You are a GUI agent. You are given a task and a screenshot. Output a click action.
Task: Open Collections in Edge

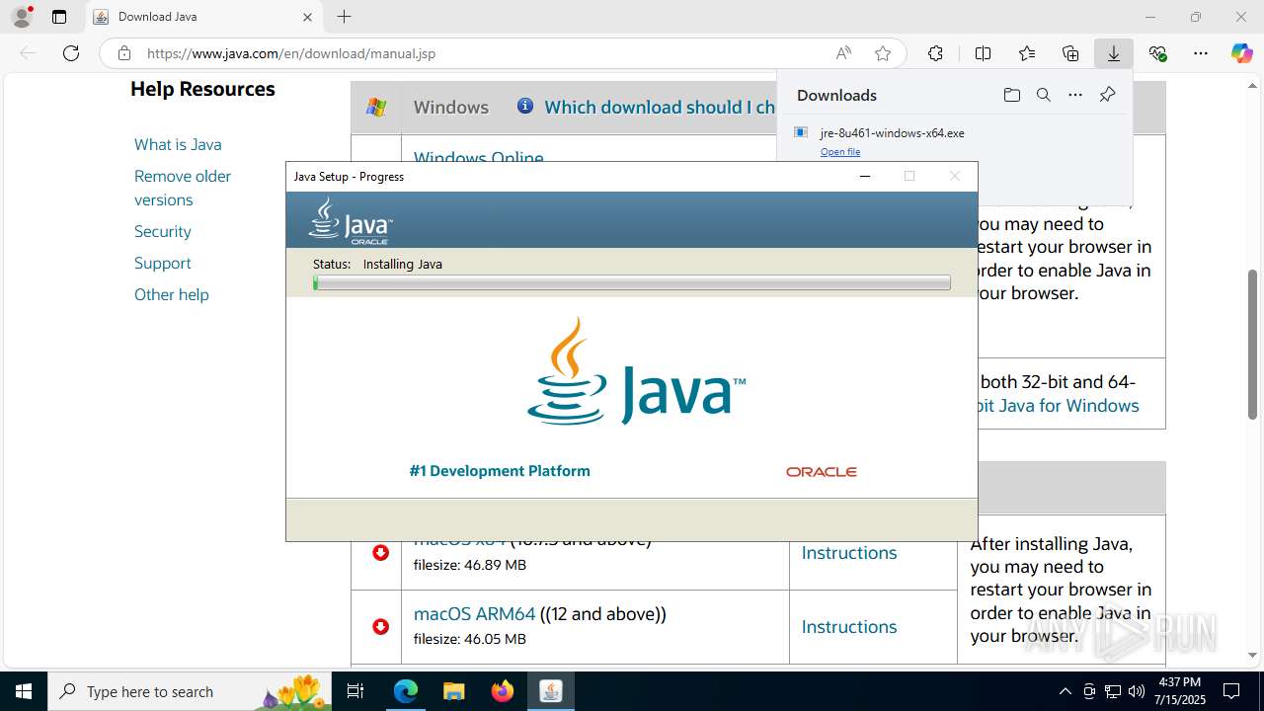click(x=1070, y=53)
